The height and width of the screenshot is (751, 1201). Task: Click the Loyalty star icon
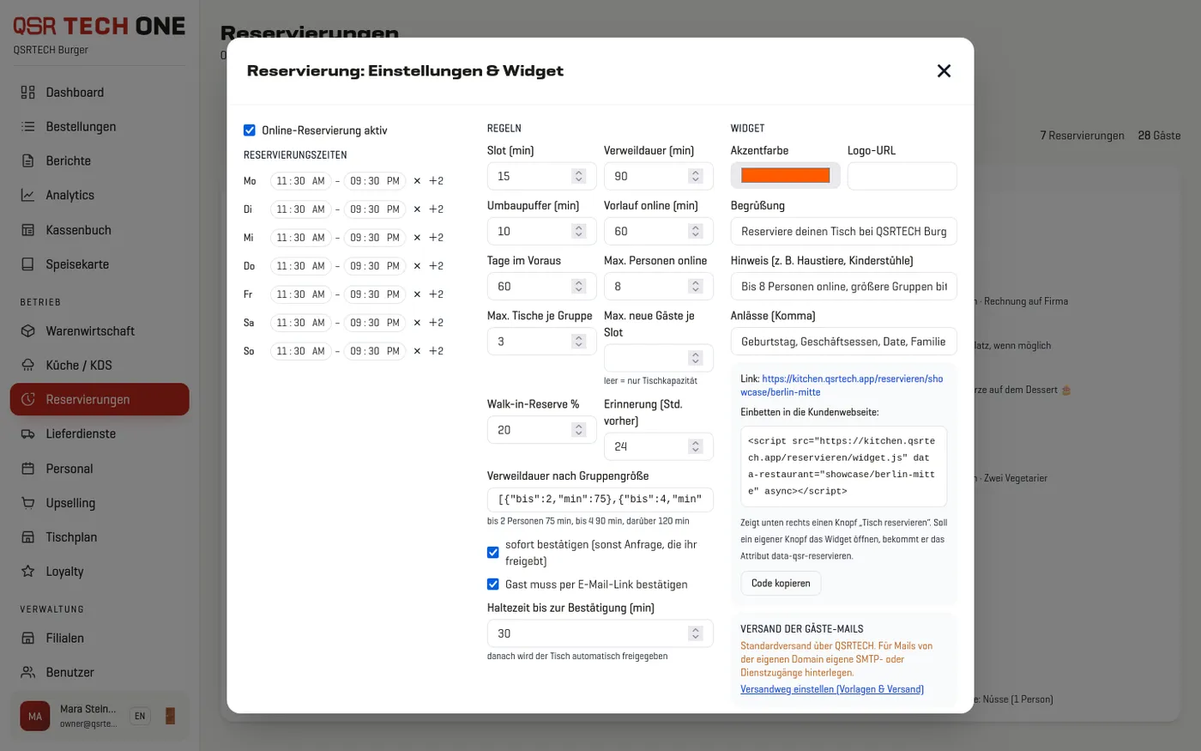pyautogui.click(x=28, y=572)
